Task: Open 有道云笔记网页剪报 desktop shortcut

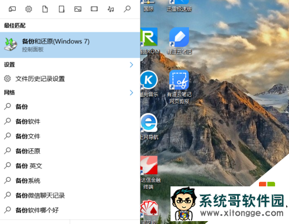Action: pos(179,87)
